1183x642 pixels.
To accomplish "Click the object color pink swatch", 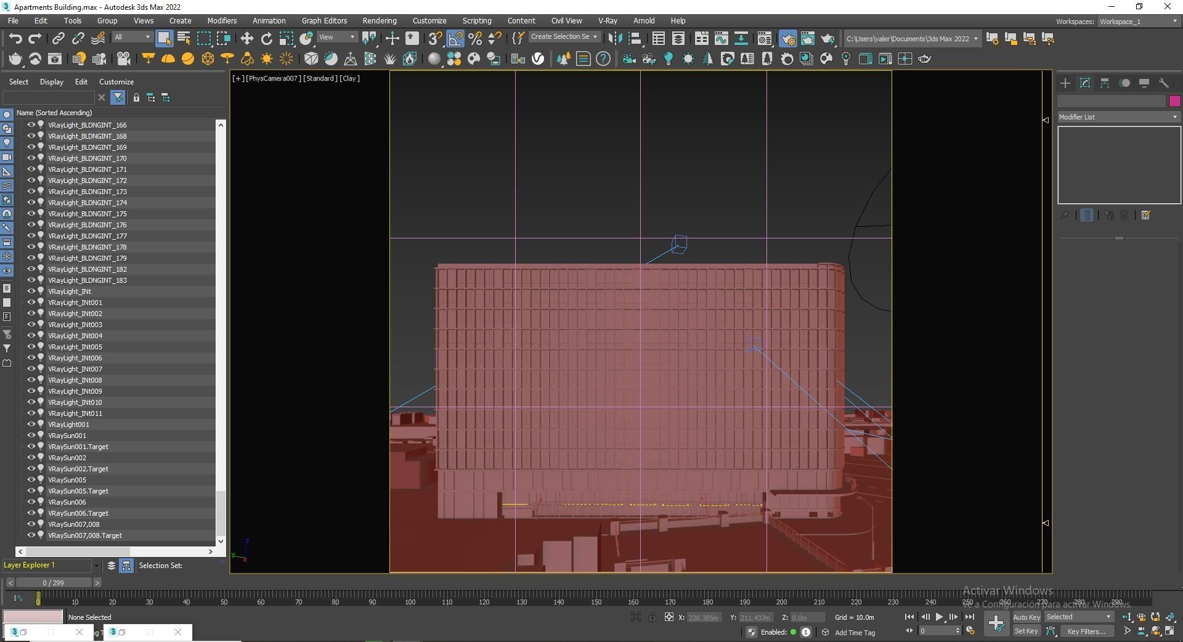I will tap(1174, 101).
